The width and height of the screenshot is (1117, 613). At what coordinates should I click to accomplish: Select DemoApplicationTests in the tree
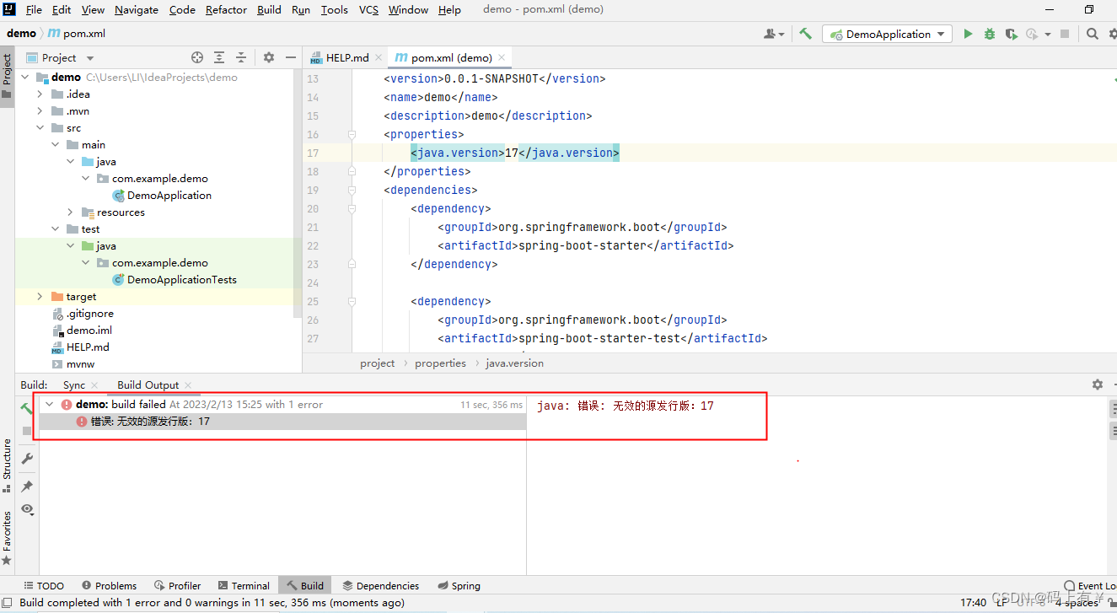[x=175, y=279]
